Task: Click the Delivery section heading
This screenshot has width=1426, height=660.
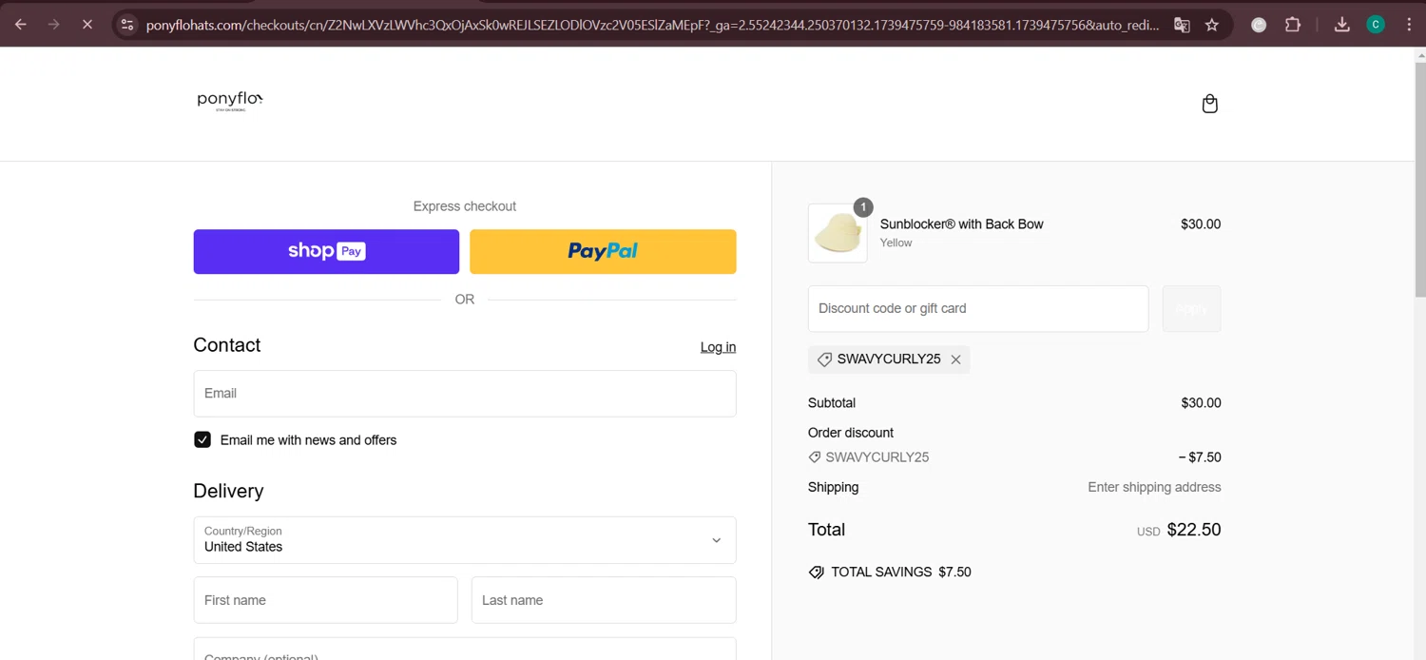Action: pyautogui.click(x=228, y=491)
